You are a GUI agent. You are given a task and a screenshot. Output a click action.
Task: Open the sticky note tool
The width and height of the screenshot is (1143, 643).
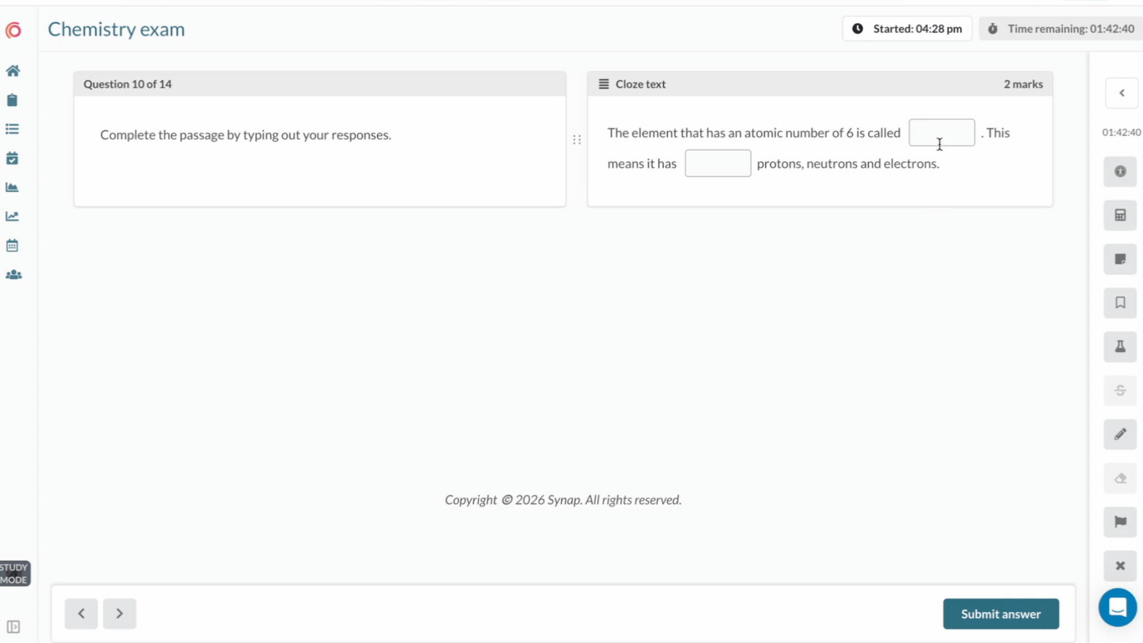(1120, 259)
